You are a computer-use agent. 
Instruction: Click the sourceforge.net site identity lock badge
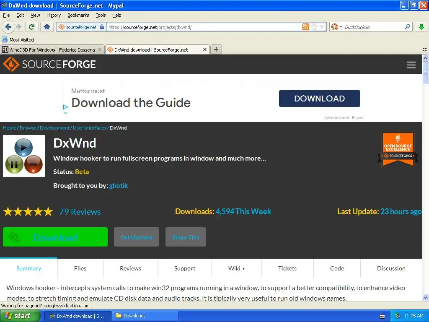pyautogui.click(x=81, y=27)
